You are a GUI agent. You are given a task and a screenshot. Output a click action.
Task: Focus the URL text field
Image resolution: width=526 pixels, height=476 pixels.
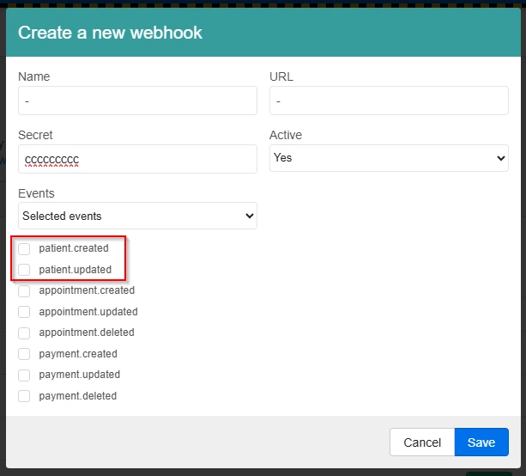(x=389, y=101)
